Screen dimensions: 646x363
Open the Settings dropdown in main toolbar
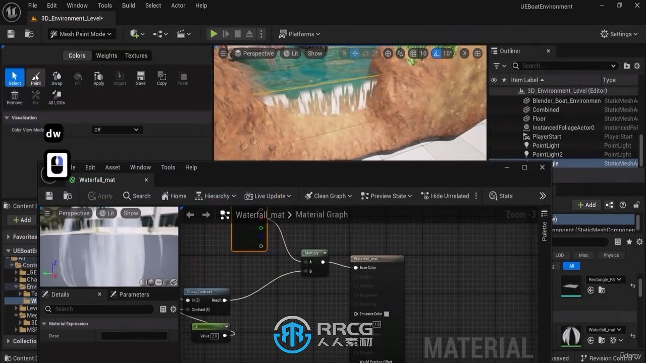tap(620, 34)
